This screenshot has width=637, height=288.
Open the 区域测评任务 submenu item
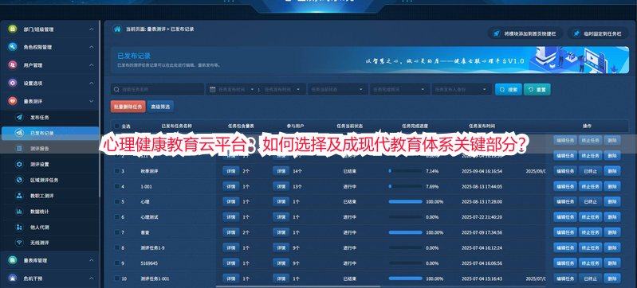(50, 180)
